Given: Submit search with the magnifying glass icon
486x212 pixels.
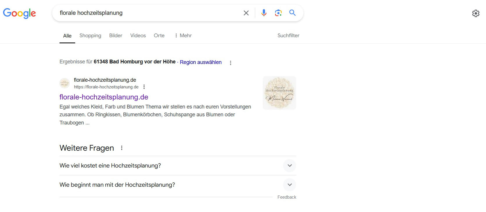Looking at the screenshot, I should 292,13.
